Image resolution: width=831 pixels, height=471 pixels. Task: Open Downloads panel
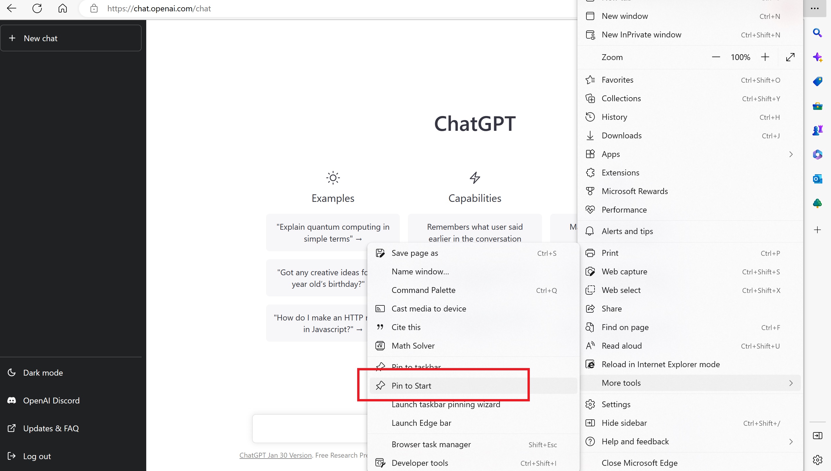coord(622,135)
